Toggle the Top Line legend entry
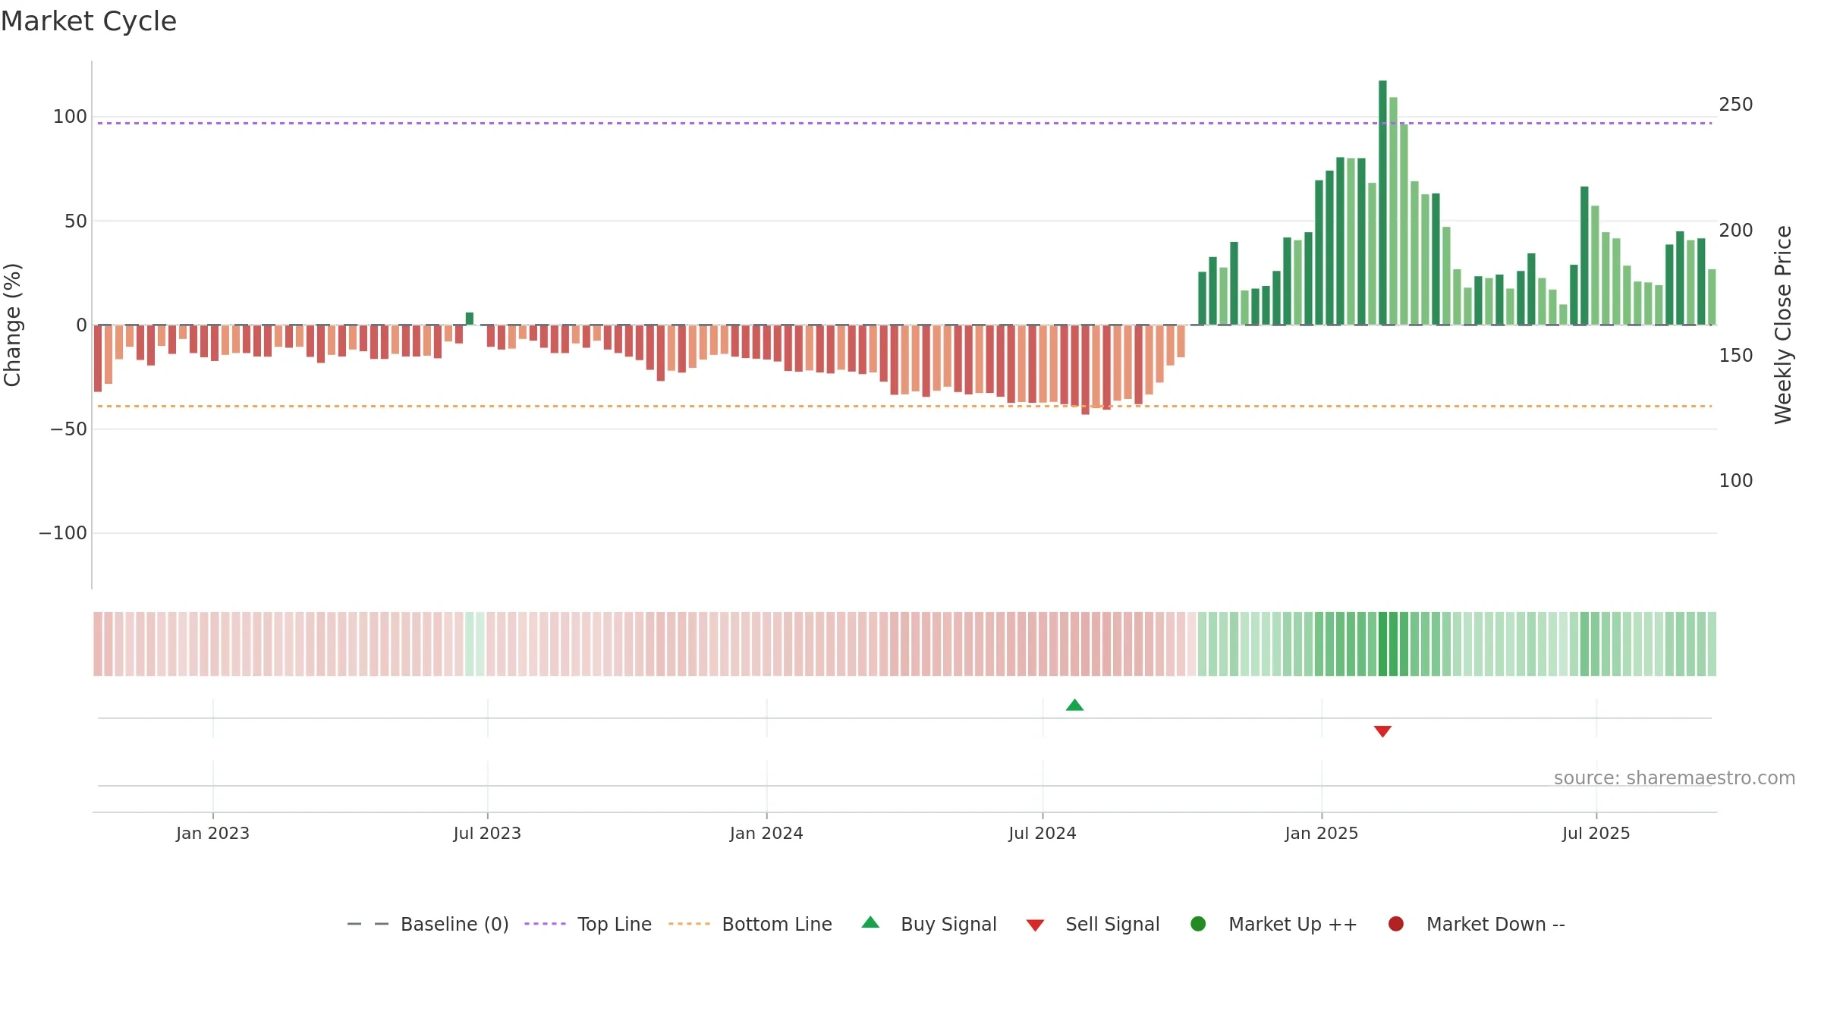The height and width of the screenshot is (1024, 1821). pos(588,924)
